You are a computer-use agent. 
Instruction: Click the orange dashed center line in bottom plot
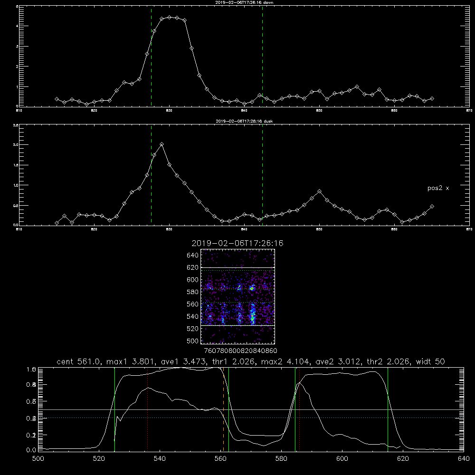[x=224, y=409]
